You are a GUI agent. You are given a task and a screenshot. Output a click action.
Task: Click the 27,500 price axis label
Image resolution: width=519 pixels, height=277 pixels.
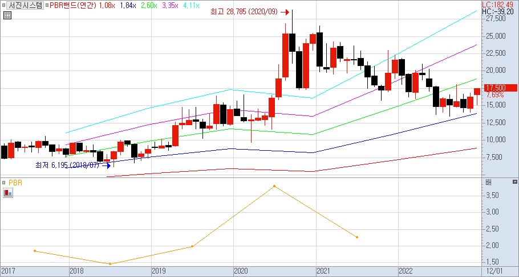click(496, 19)
